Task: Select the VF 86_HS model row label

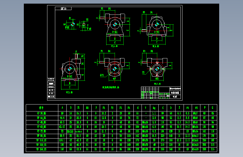Action: [41, 136]
